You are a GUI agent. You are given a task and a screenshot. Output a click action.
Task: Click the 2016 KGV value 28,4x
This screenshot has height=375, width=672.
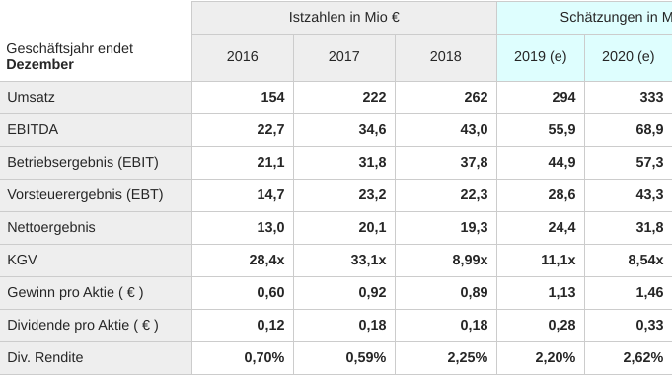pos(266,261)
